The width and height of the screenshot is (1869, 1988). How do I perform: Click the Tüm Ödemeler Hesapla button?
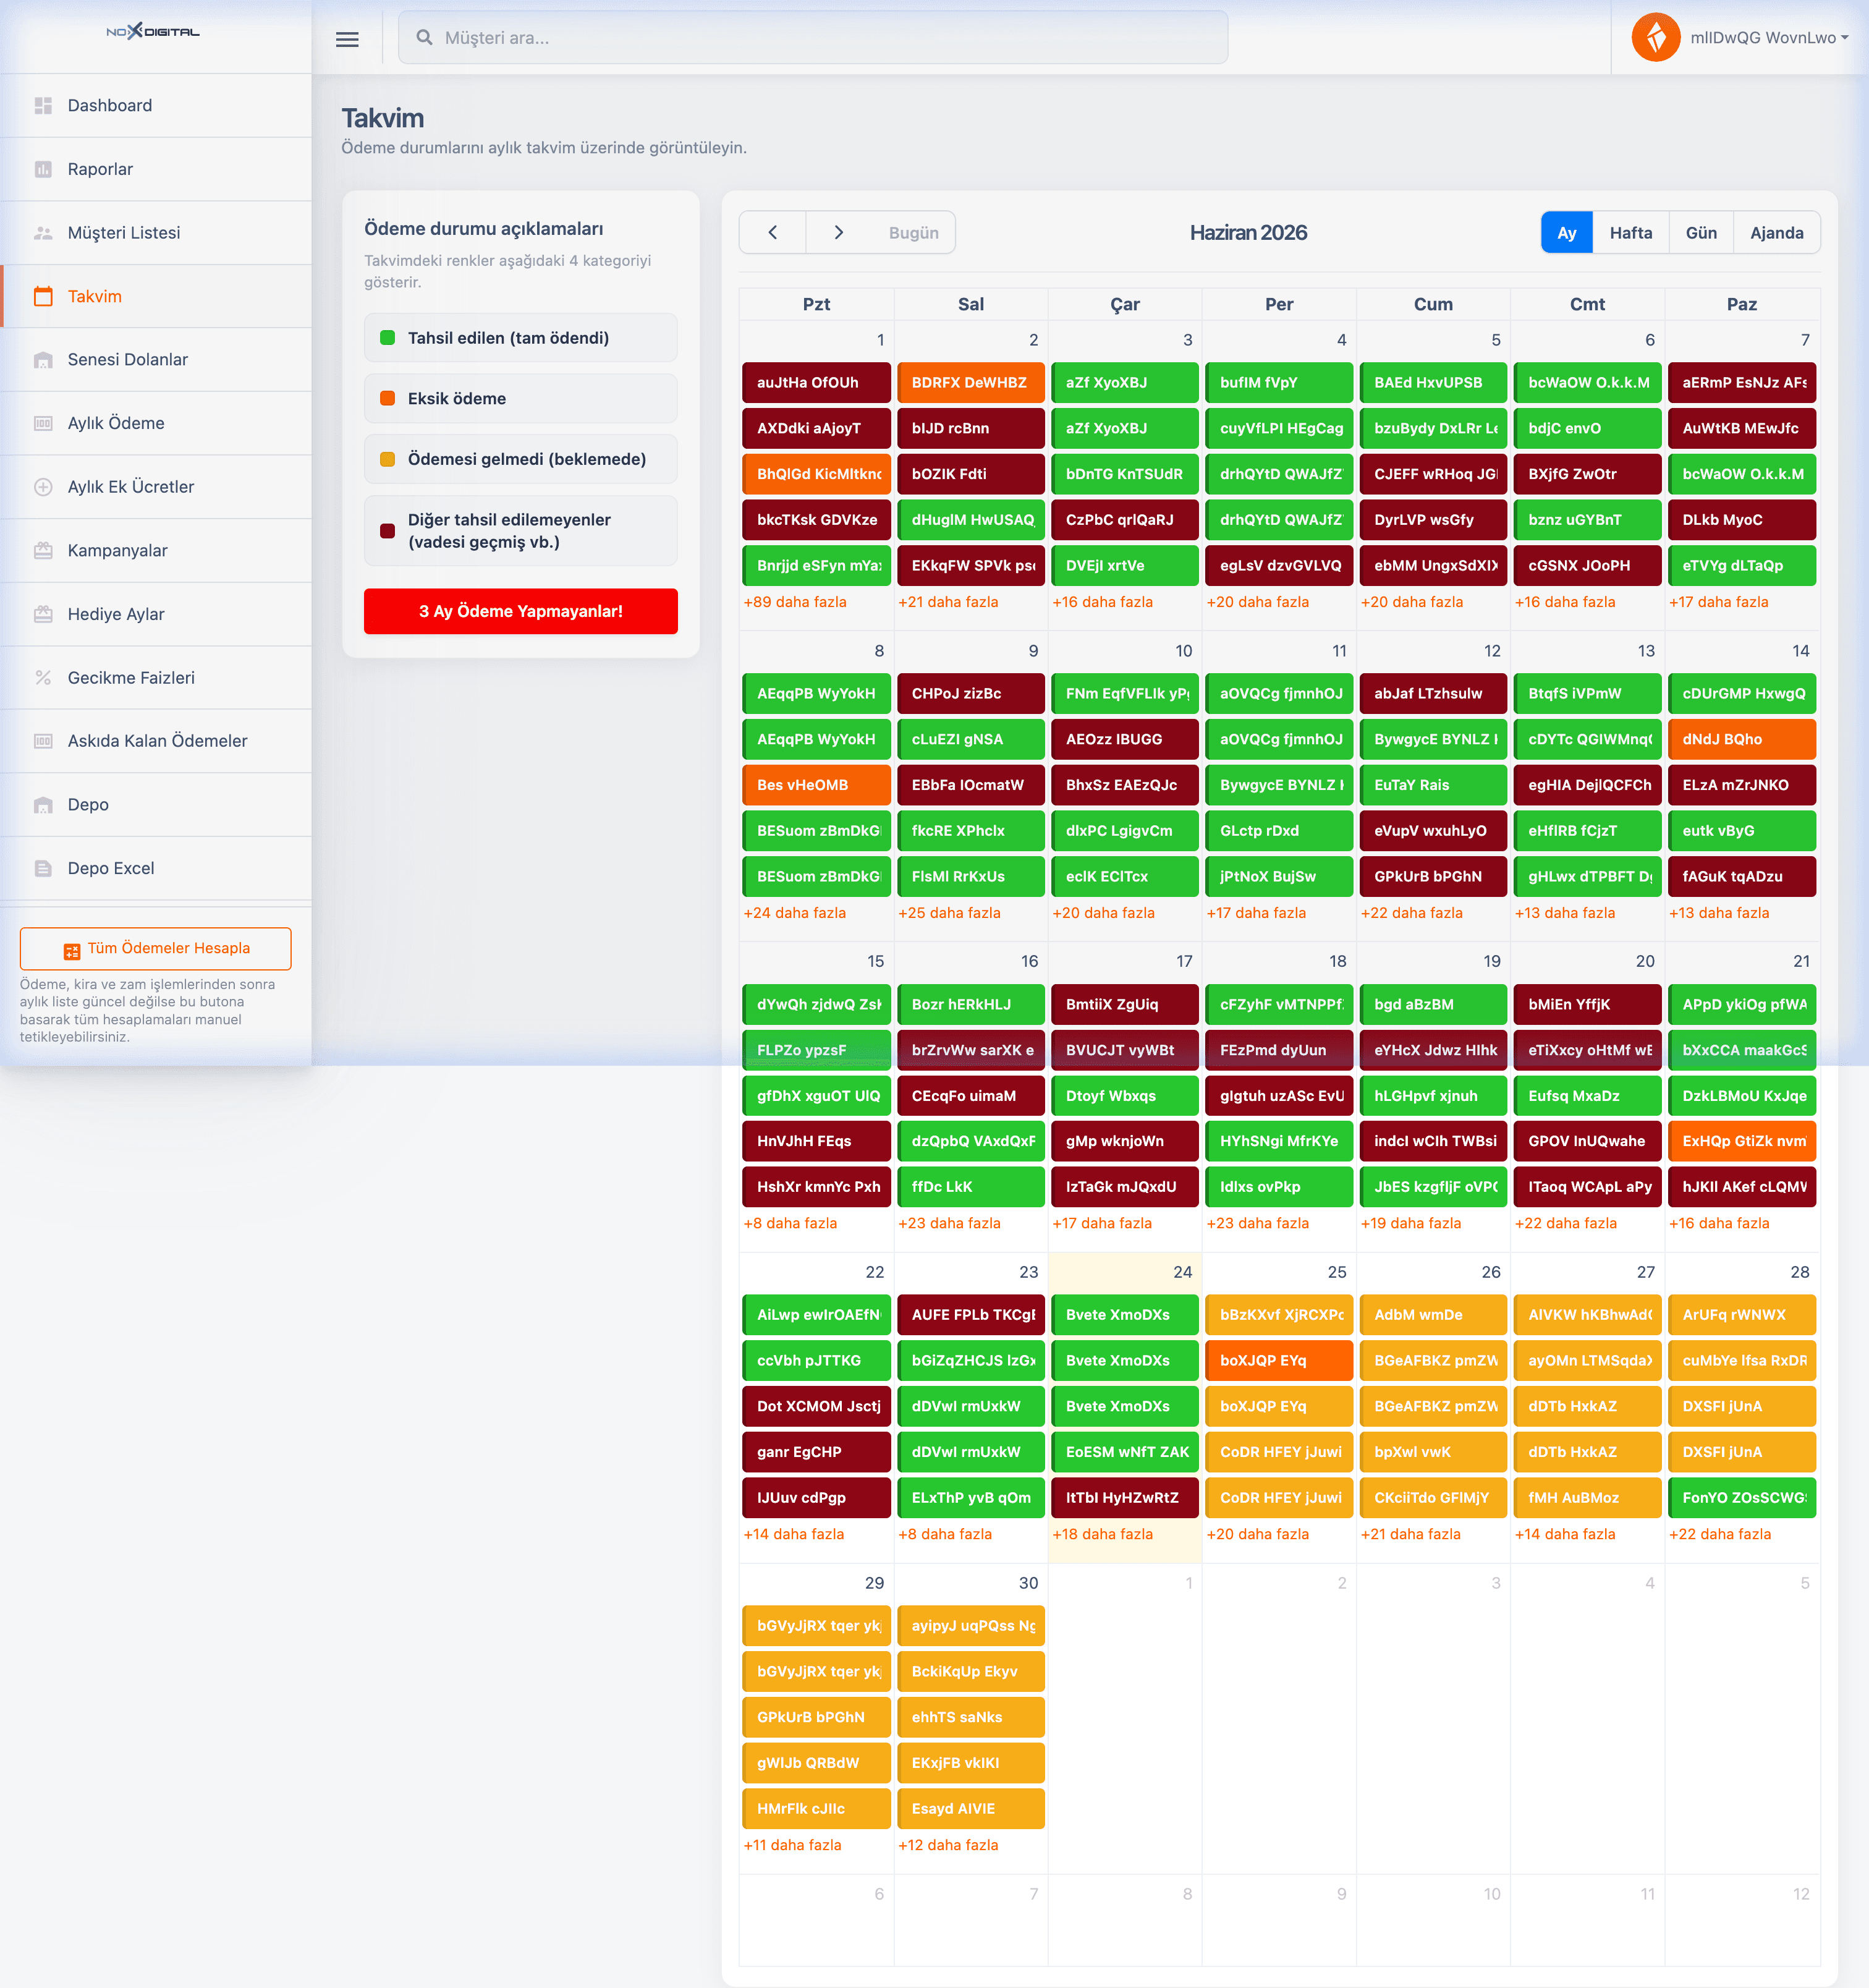tap(156, 948)
